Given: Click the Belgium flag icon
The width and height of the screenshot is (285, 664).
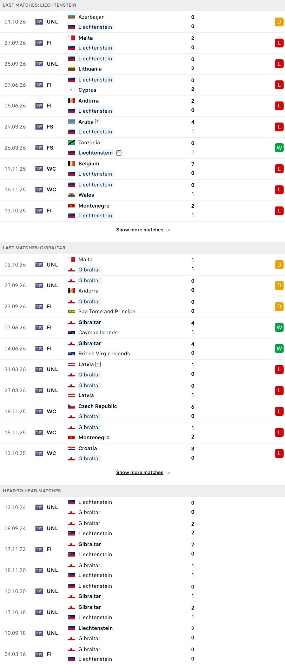Looking at the screenshot, I should pos(71,164).
